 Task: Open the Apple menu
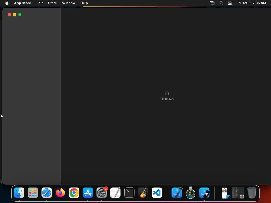(7, 3)
